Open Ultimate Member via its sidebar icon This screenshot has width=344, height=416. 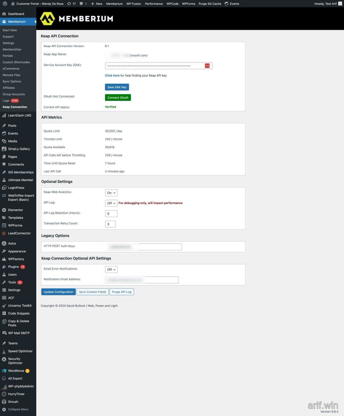tap(4, 180)
